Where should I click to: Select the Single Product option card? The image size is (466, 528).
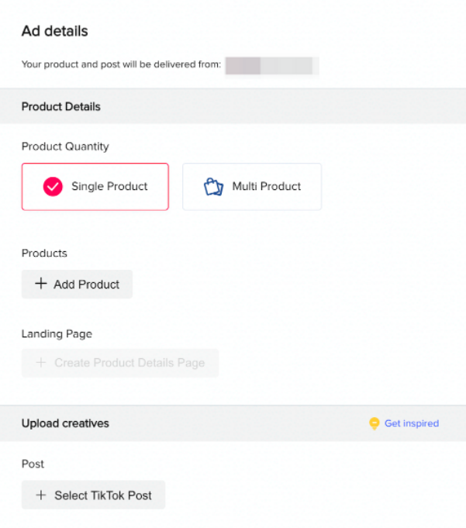(x=95, y=187)
